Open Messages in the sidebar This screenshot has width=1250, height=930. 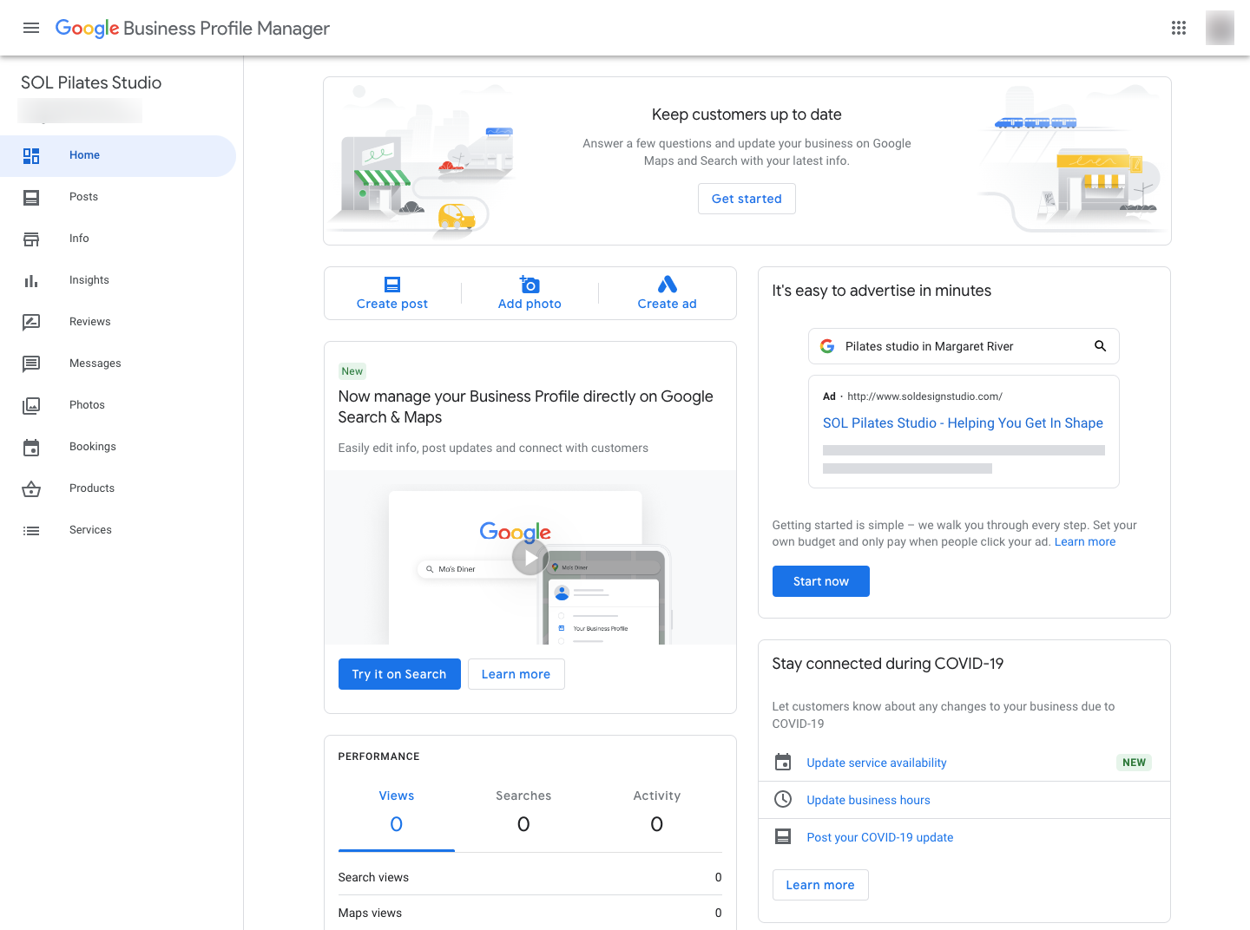pyautogui.click(x=118, y=363)
